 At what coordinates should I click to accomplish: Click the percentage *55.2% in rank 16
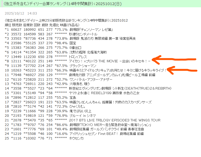pyautogui.click(x=61, y=98)
